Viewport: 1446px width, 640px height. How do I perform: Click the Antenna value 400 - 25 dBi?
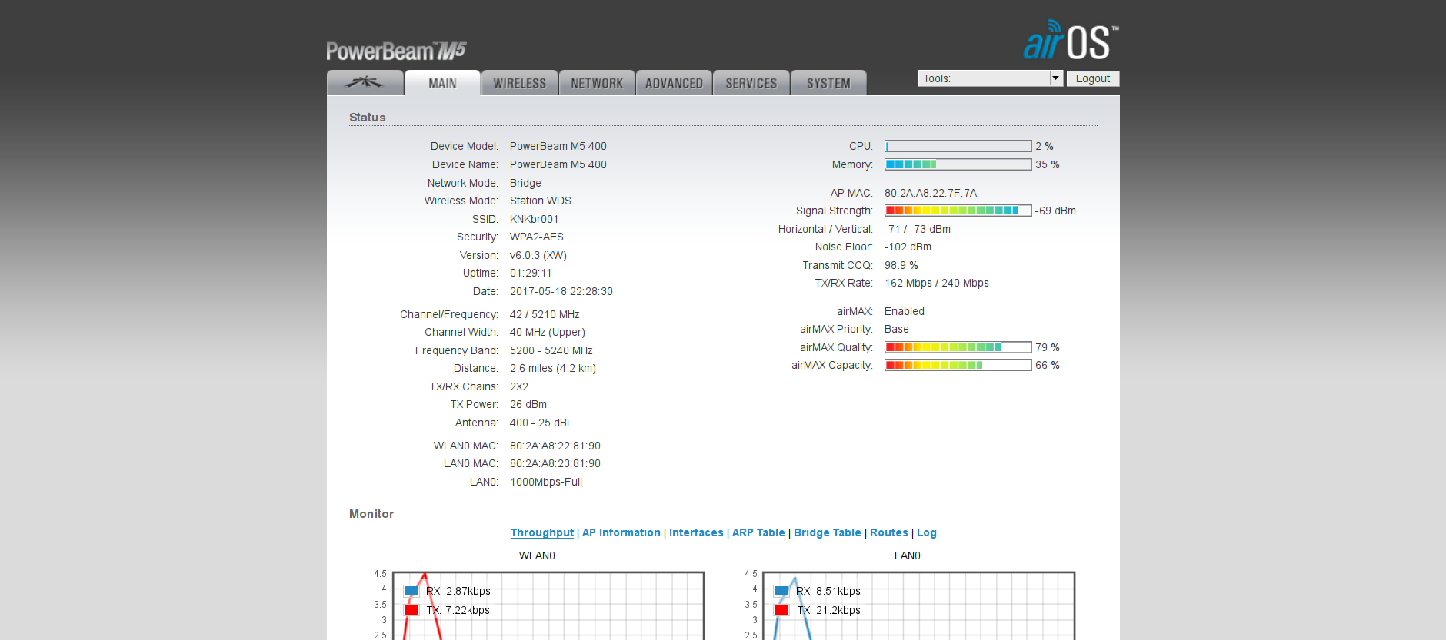(540, 423)
